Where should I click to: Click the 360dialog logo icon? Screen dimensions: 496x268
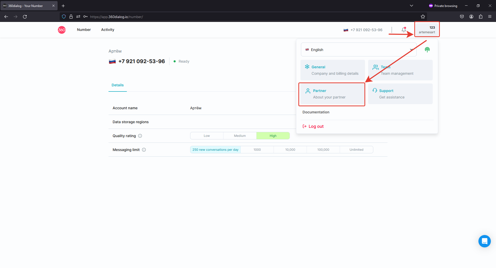click(62, 30)
